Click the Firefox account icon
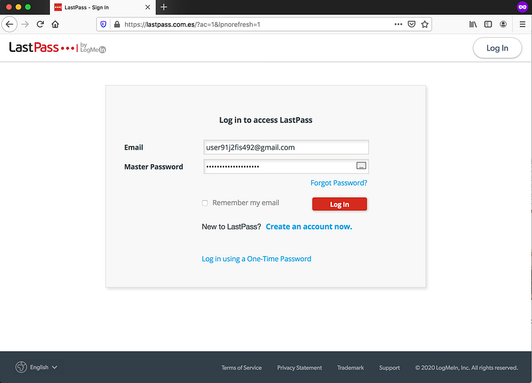The image size is (532, 383). 503,24
